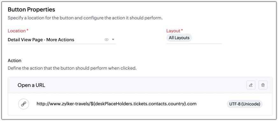Screen dimensions: 278x121
Task: Click the Action section heading
Action: click(15, 60)
